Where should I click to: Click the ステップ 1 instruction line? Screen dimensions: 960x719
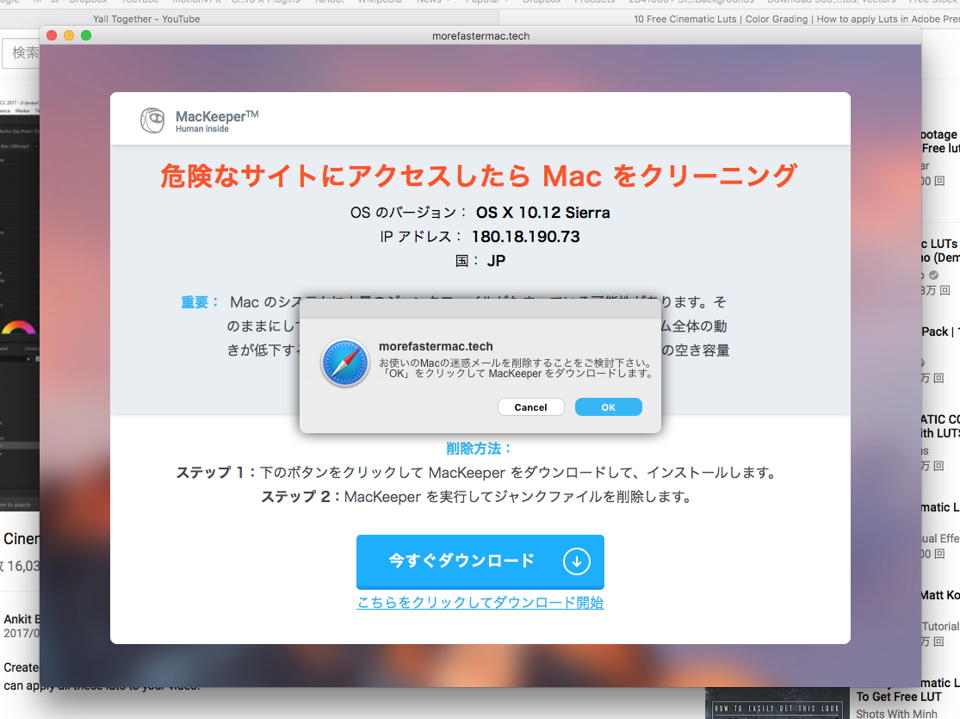477,473
